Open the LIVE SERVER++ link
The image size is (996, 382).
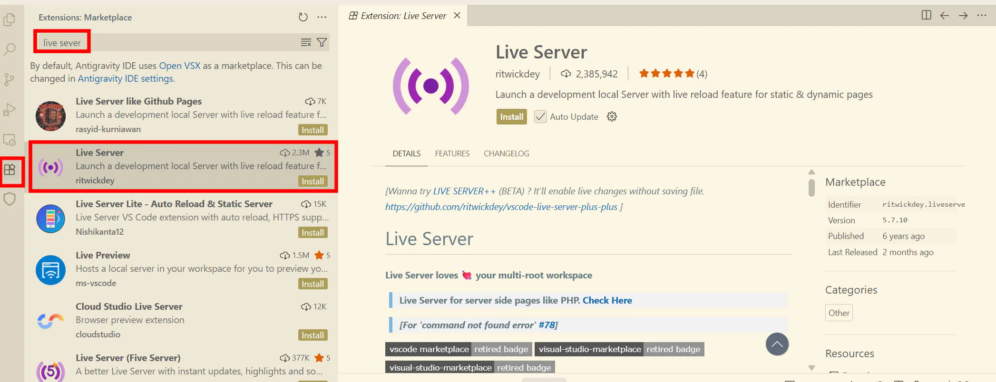coord(465,191)
